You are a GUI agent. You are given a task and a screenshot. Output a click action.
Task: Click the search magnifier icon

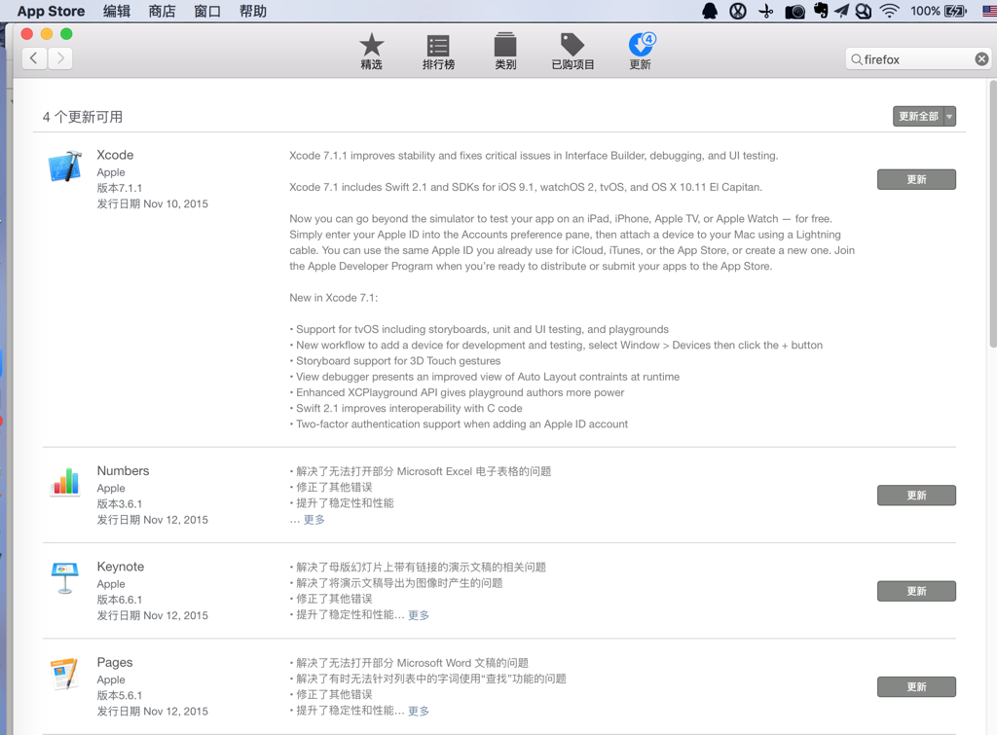(857, 59)
